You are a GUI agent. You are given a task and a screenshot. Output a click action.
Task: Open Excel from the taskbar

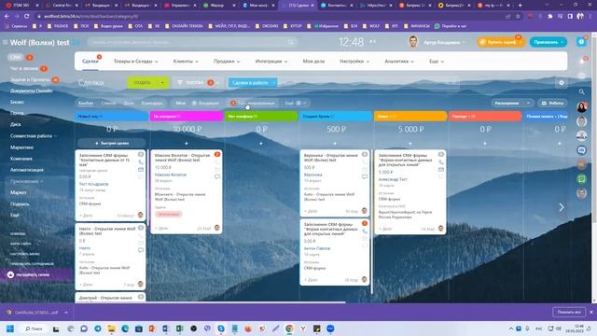(x=179, y=329)
